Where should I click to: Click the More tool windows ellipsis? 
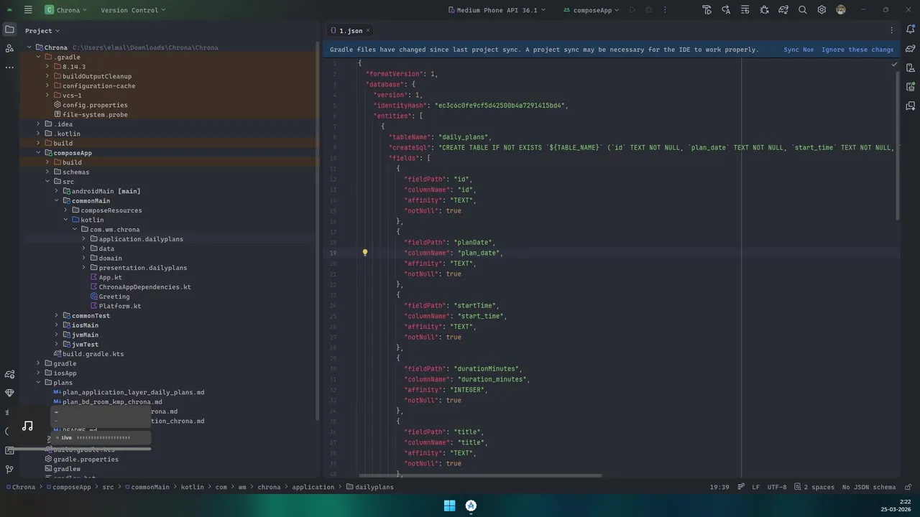tap(9, 67)
